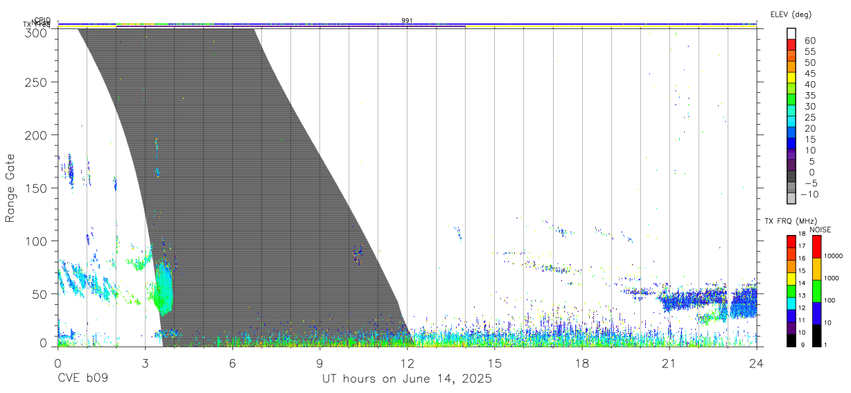Click the '60' label on the ELEV color bar
851x393 pixels.
coord(810,40)
